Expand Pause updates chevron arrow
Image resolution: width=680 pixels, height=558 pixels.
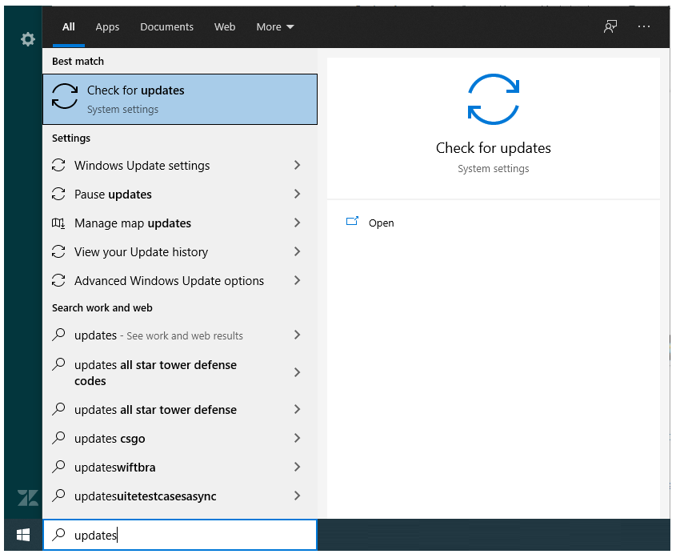pyautogui.click(x=297, y=194)
